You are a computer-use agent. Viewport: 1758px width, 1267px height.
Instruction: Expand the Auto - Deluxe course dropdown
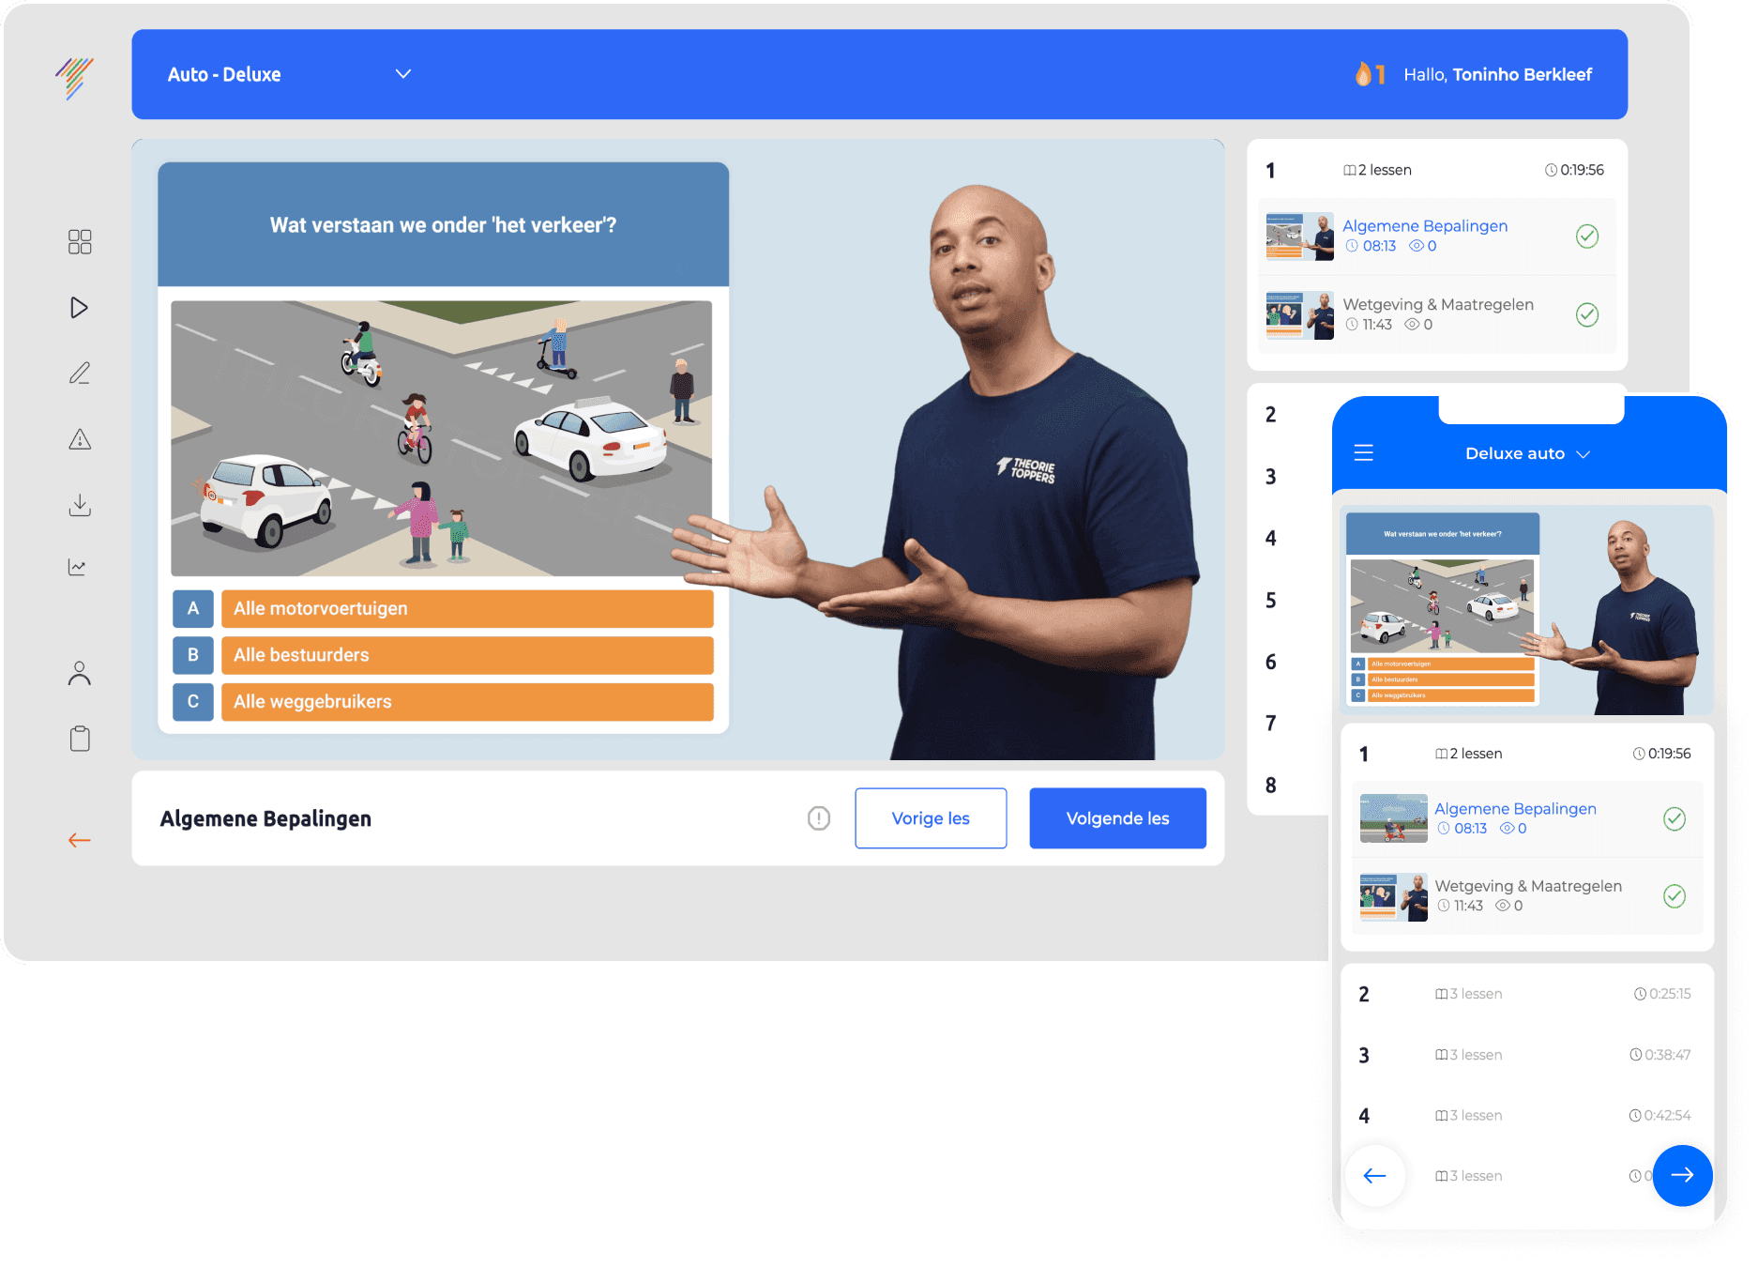tap(403, 74)
